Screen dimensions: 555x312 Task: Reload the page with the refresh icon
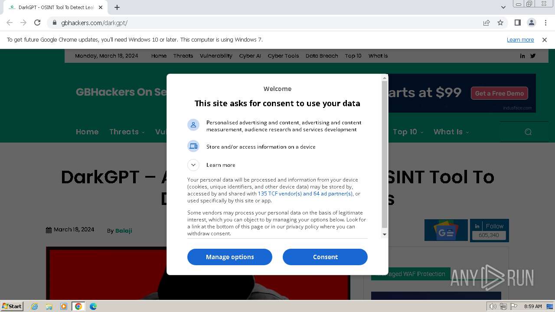[x=37, y=23]
